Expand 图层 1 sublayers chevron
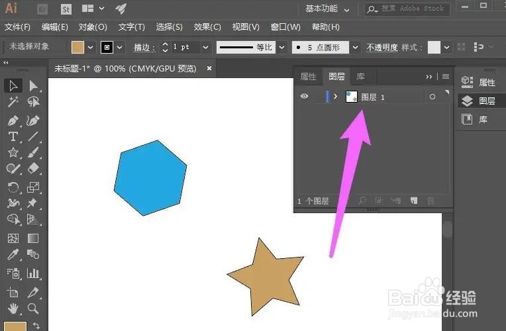This screenshot has height=331, width=506. pyautogui.click(x=336, y=96)
